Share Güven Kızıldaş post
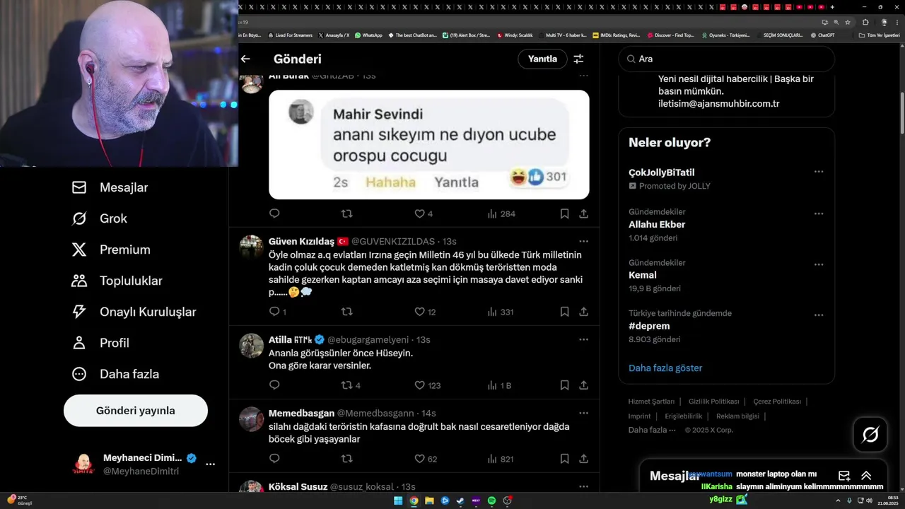The image size is (905, 509). point(584,312)
